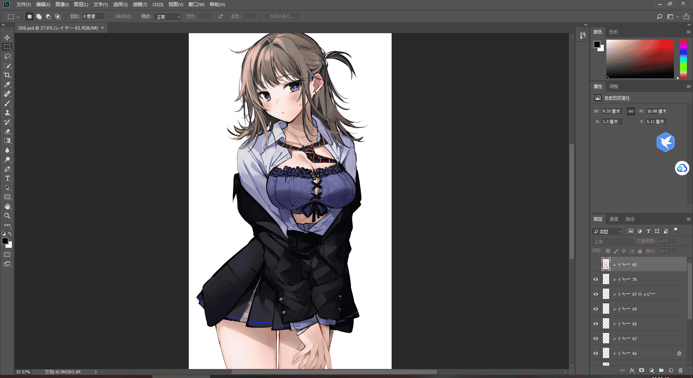This screenshot has height=378, width=693.
Task: Click link width and height button
Action: 631,111
